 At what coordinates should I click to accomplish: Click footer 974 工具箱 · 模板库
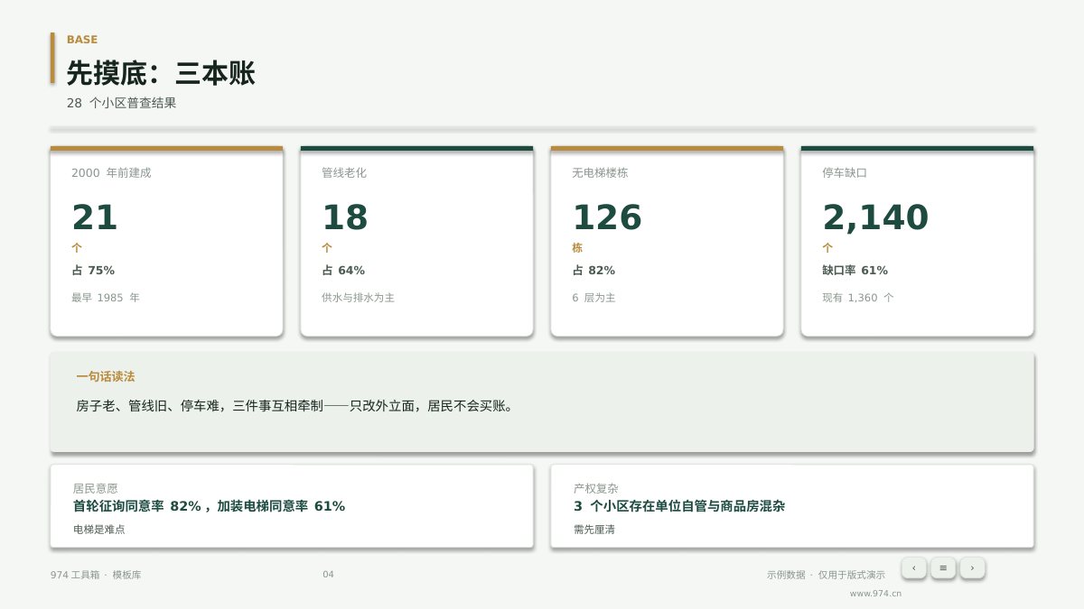pos(96,575)
